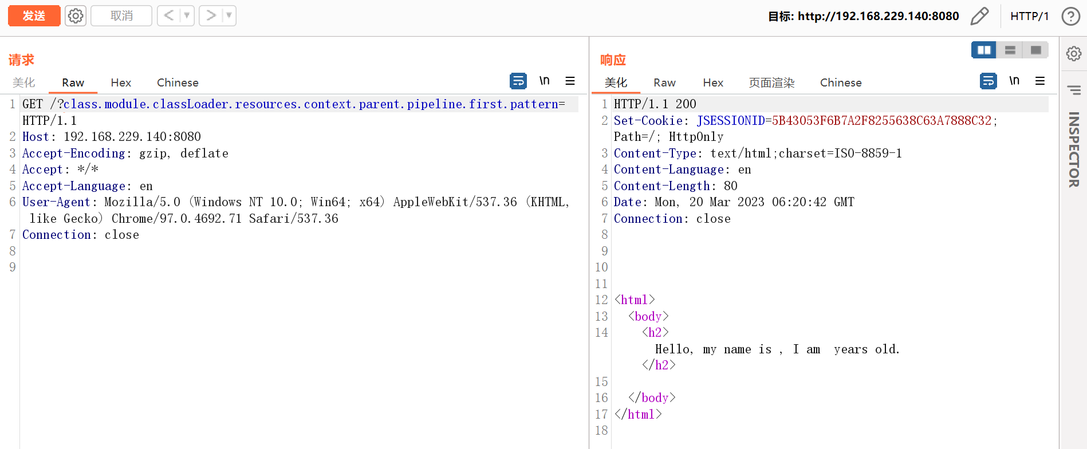Screen dimensions: 1087x449
Task: Switch to combined tabbed layout view
Action: (1035, 50)
